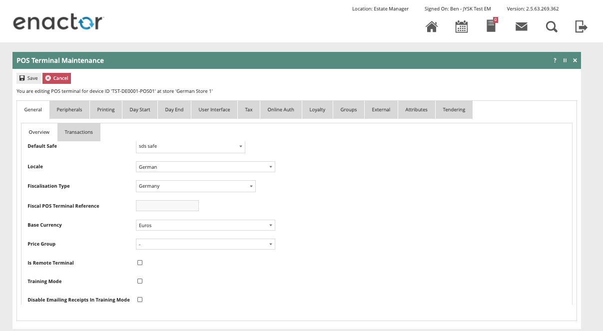
Task: Toggle the Training Mode checkbox
Action: point(140,281)
